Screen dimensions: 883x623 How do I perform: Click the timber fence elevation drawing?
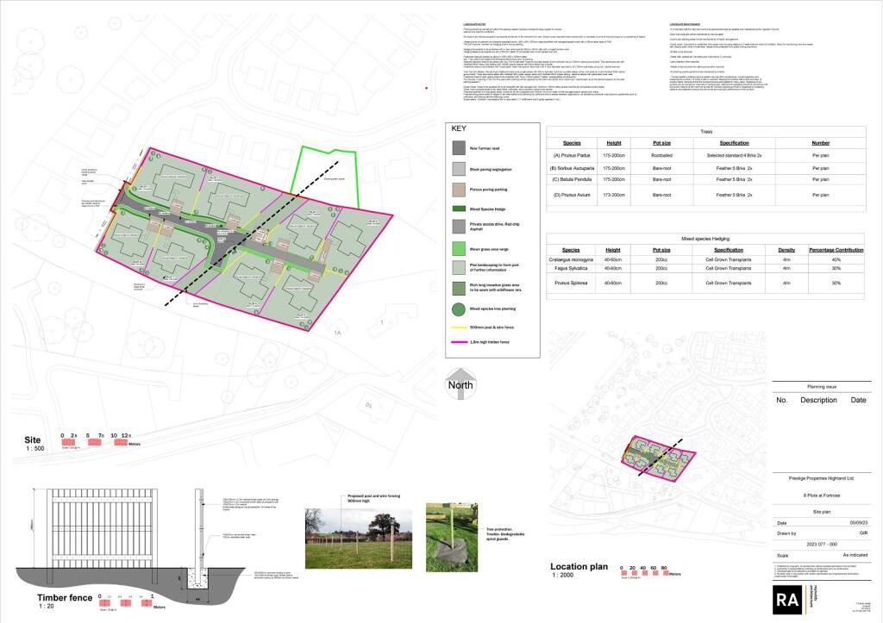coord(103,534)
